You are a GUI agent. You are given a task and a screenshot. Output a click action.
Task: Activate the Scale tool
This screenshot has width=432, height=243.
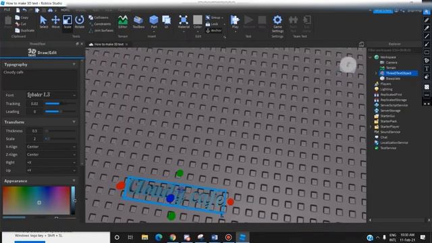pyautogui.click(x=67, y=22)
